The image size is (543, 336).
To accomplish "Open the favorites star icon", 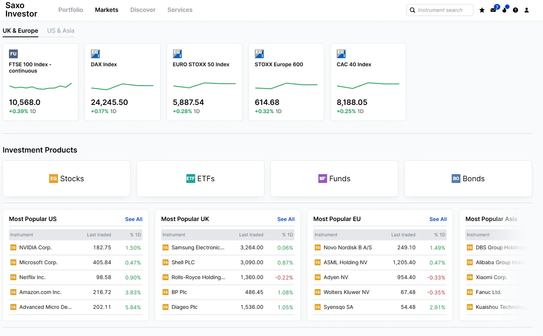I will click(x=482, y=10).
